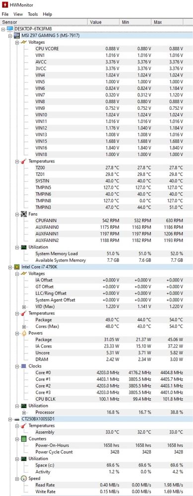Click the Voltages icon under MSI Z97 GAMING 5
Image resolution: width=193 pixels, height=496 pixels.
tap(24, 42)
